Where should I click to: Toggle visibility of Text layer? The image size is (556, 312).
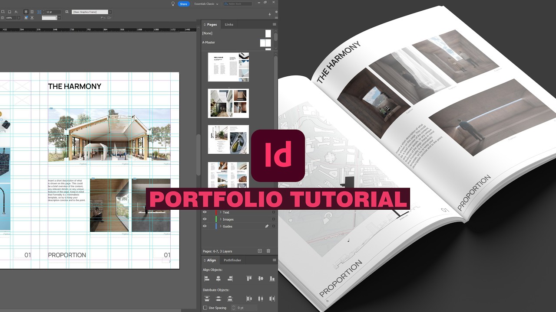point(205,212)
